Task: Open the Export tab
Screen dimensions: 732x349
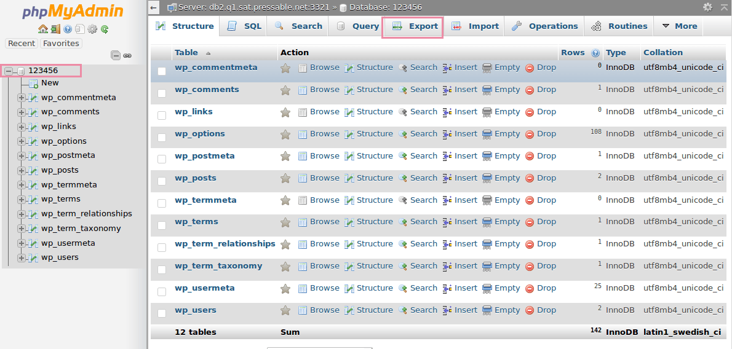Action: point(413,26)
